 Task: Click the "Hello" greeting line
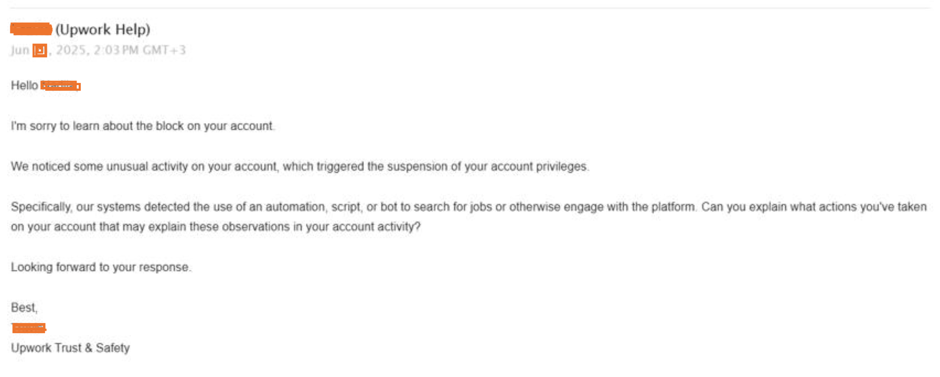coord(46,86)
